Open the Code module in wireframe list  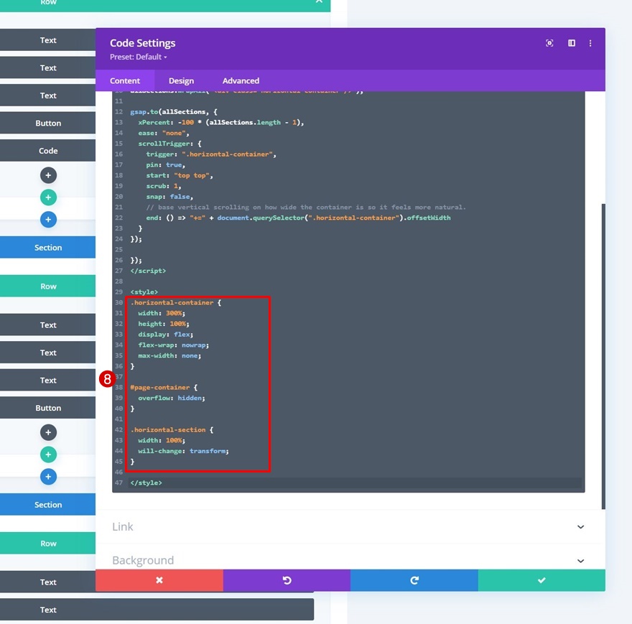click(48, 151)
